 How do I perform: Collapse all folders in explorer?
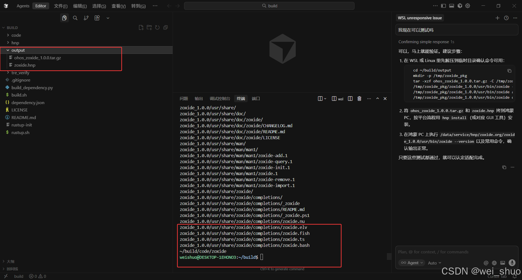(166, 27)
